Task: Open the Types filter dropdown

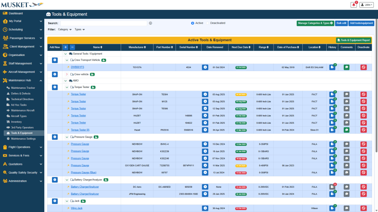Action: [79, 29]
